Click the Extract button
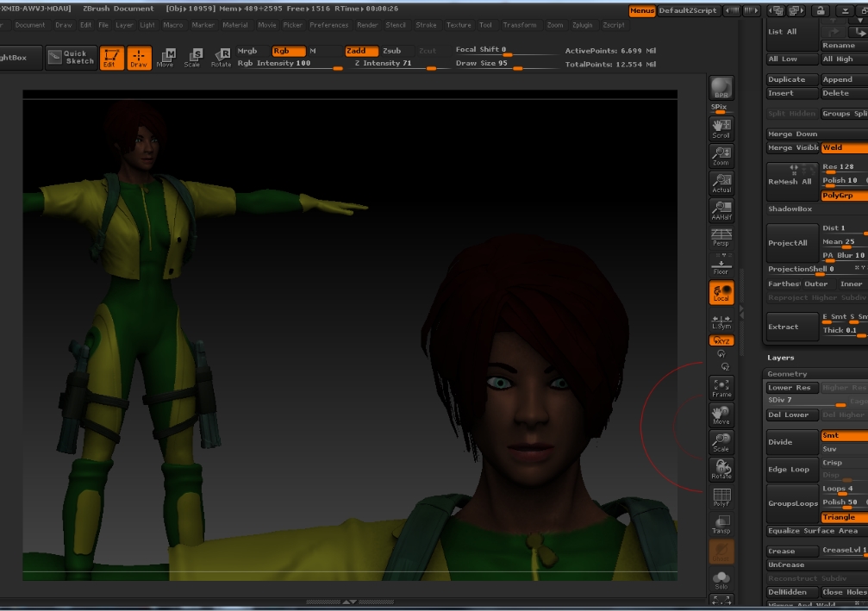The height and width of the screenshot is (611, 868). tap(792, 327)
